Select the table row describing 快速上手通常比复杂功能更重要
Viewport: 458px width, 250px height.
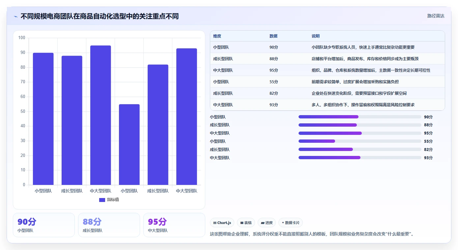[x=327, y=47]
